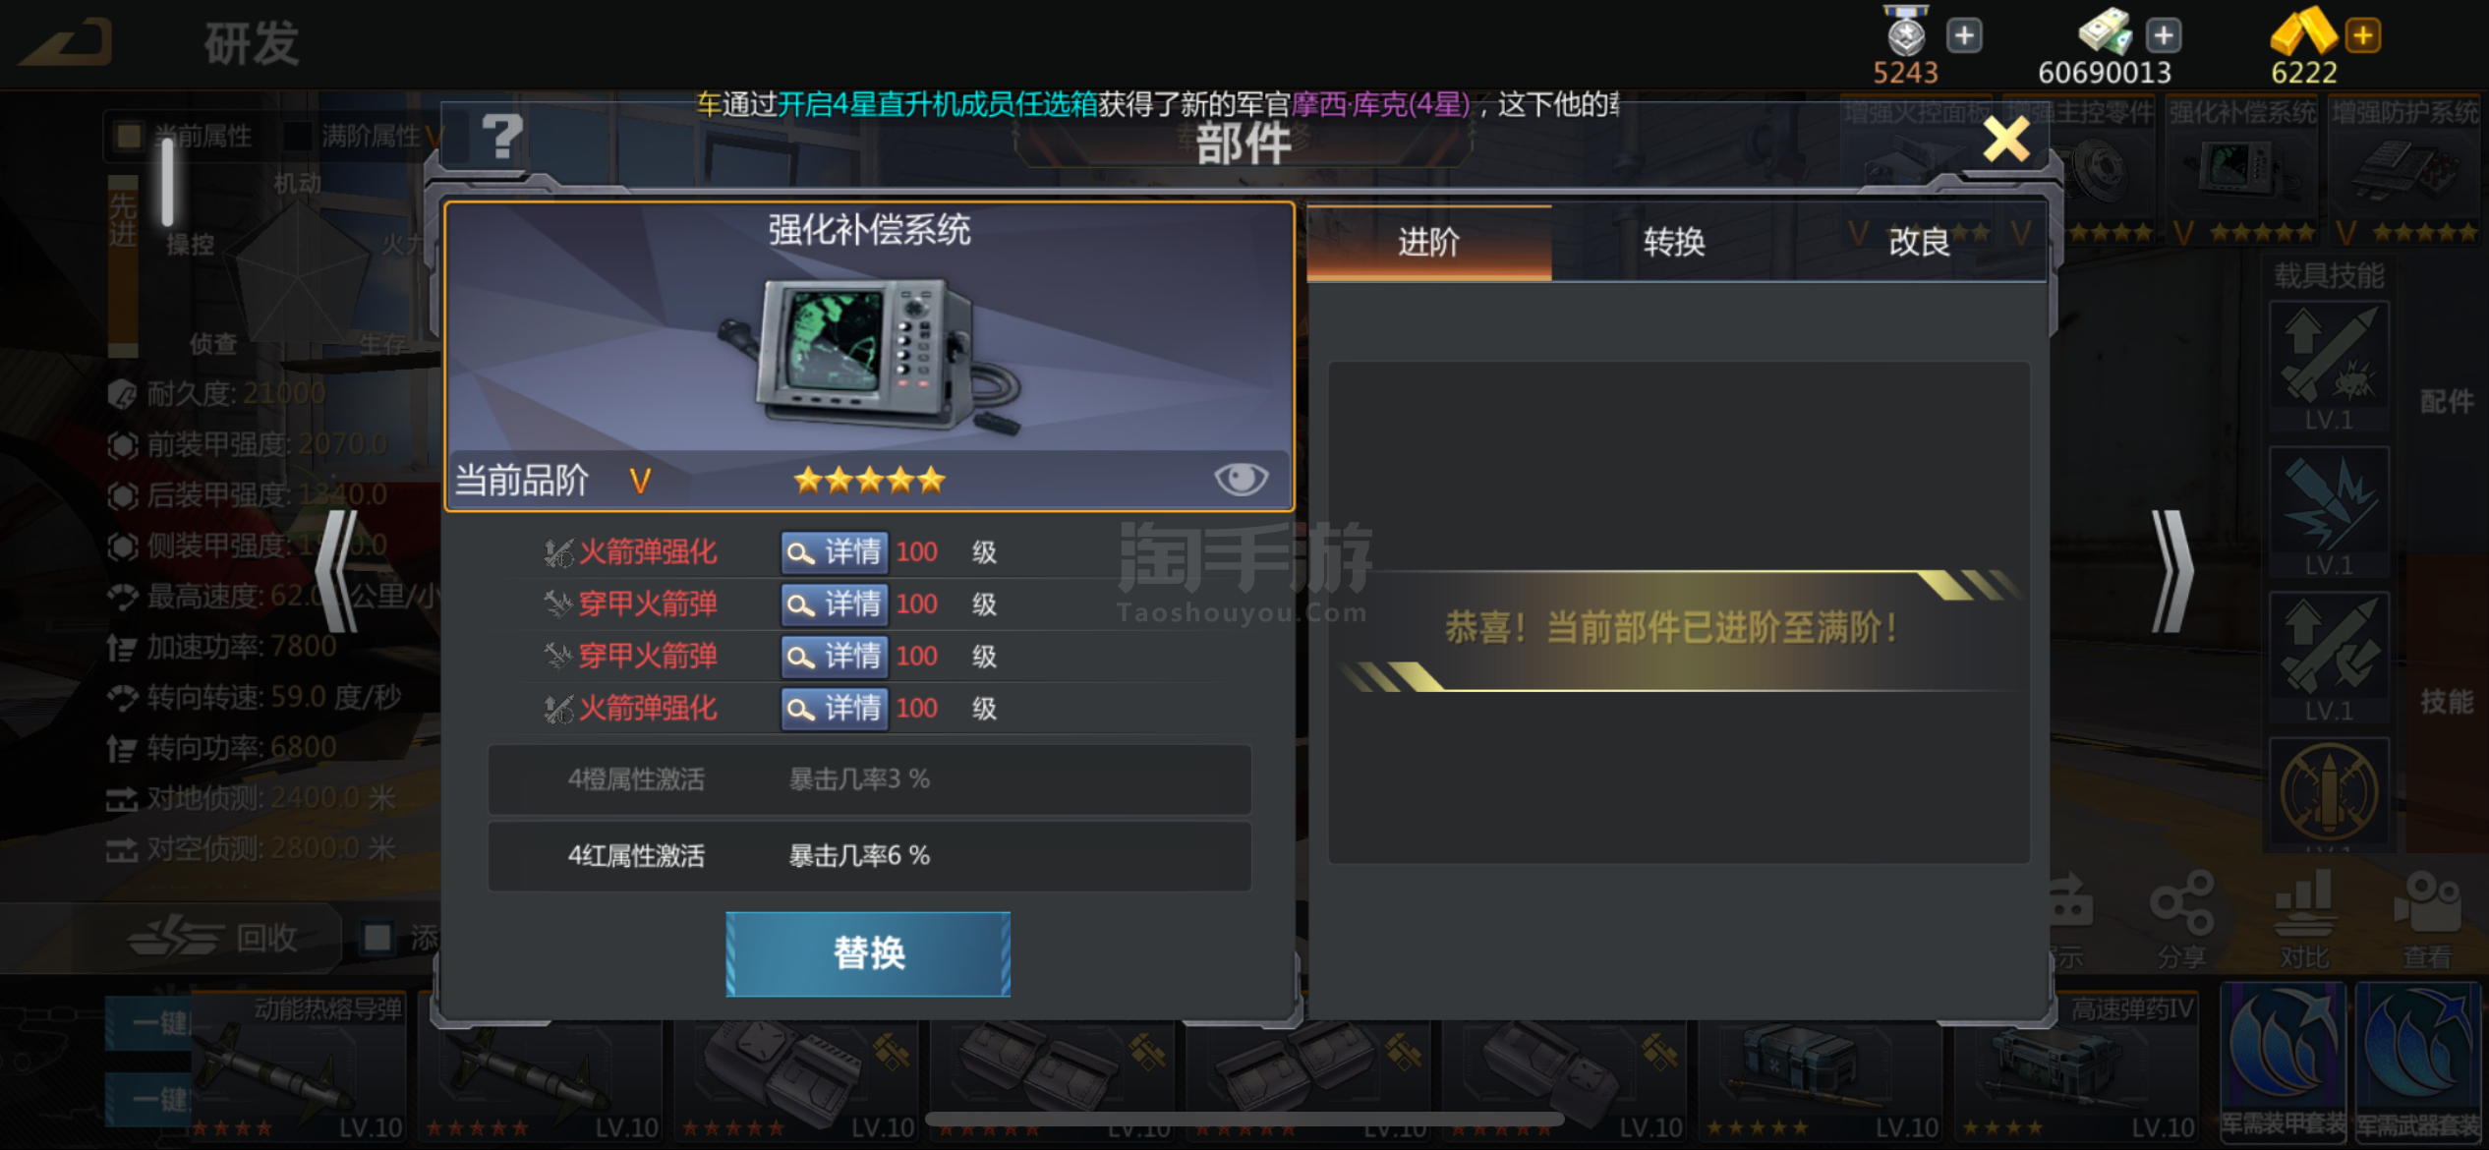Switch to the 转换 tab
The image size is (2489, 1150).
1674,242
